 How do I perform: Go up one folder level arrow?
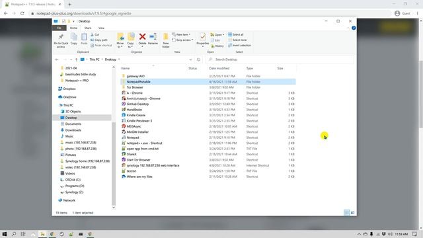tap(77, 59)
